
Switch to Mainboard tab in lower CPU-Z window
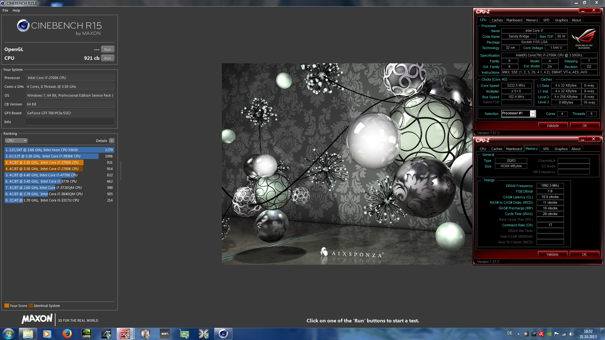tap(514, 149)
